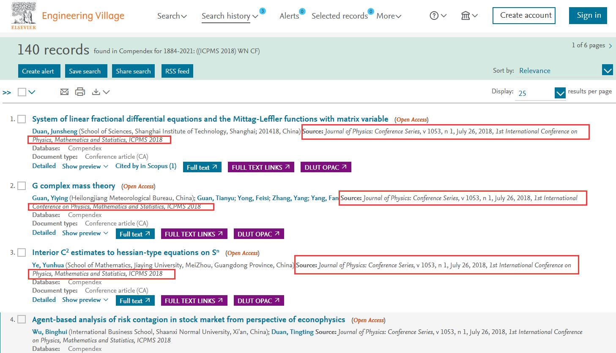Click the print records icon

(80, 92)
